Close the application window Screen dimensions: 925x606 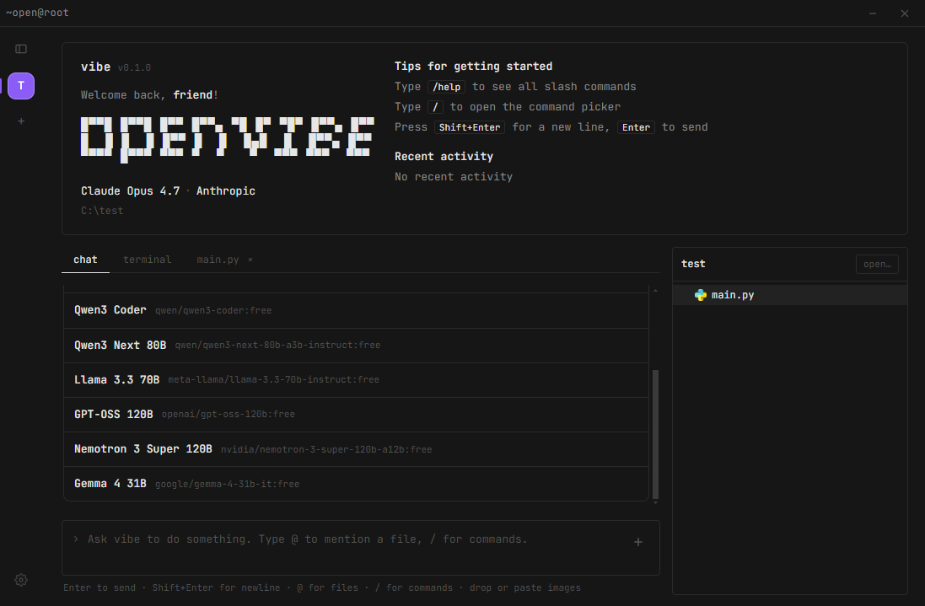coord(905,13)
